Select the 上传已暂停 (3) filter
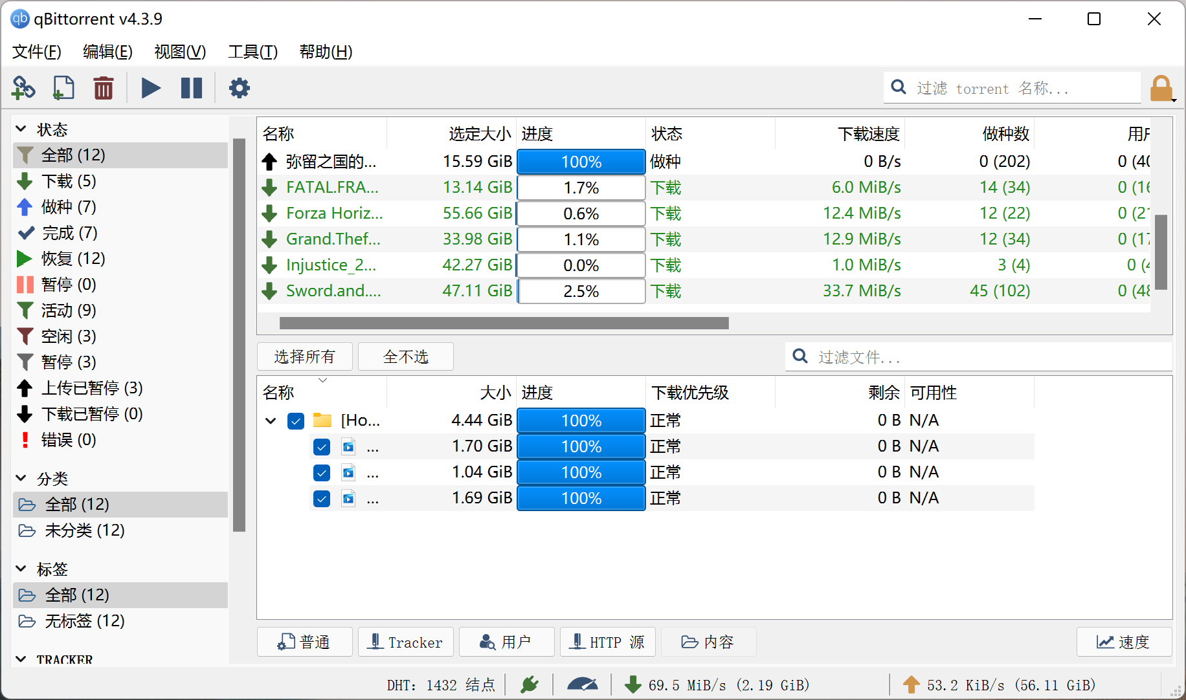Screen dimensions: 1186x700 click(120, 388)
